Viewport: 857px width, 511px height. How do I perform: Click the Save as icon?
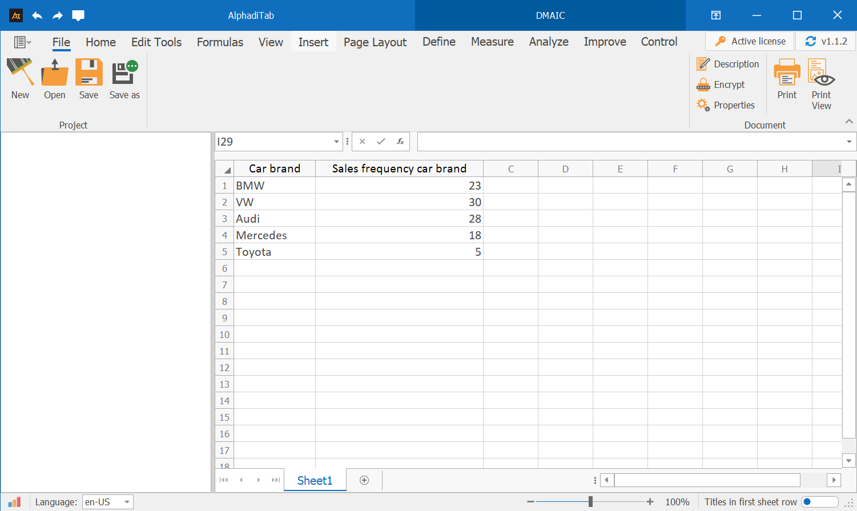pos(124,73)
